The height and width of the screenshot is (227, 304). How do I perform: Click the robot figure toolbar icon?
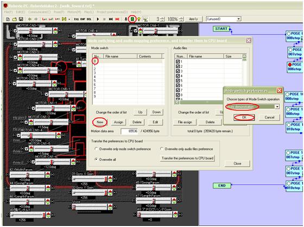pyautogui.click(x=126, y=19)
